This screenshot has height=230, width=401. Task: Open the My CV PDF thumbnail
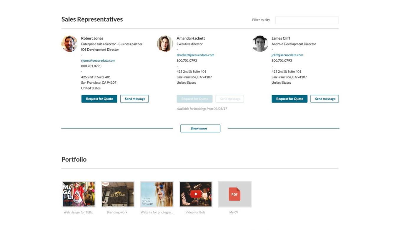(x=235, y=194)
